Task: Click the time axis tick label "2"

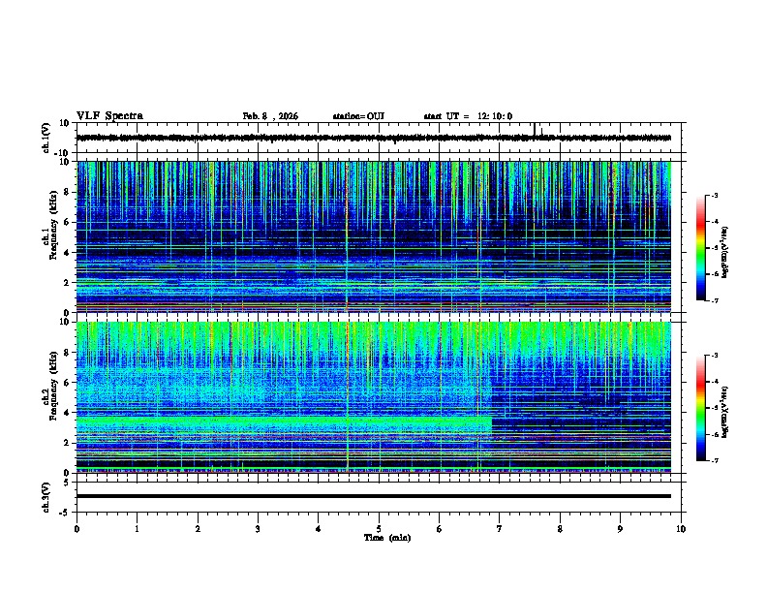Action: point(198,529)
